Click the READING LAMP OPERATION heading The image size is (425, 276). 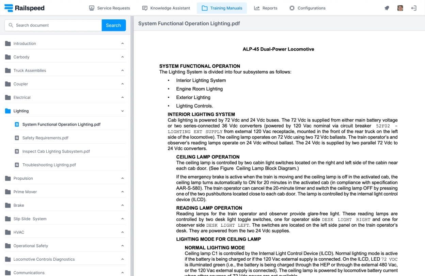click(209, 208)
